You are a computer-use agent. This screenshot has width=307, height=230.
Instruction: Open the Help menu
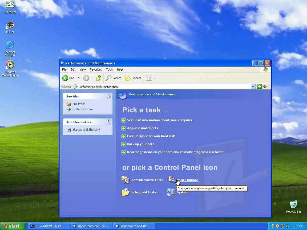(x=120, y=69)
